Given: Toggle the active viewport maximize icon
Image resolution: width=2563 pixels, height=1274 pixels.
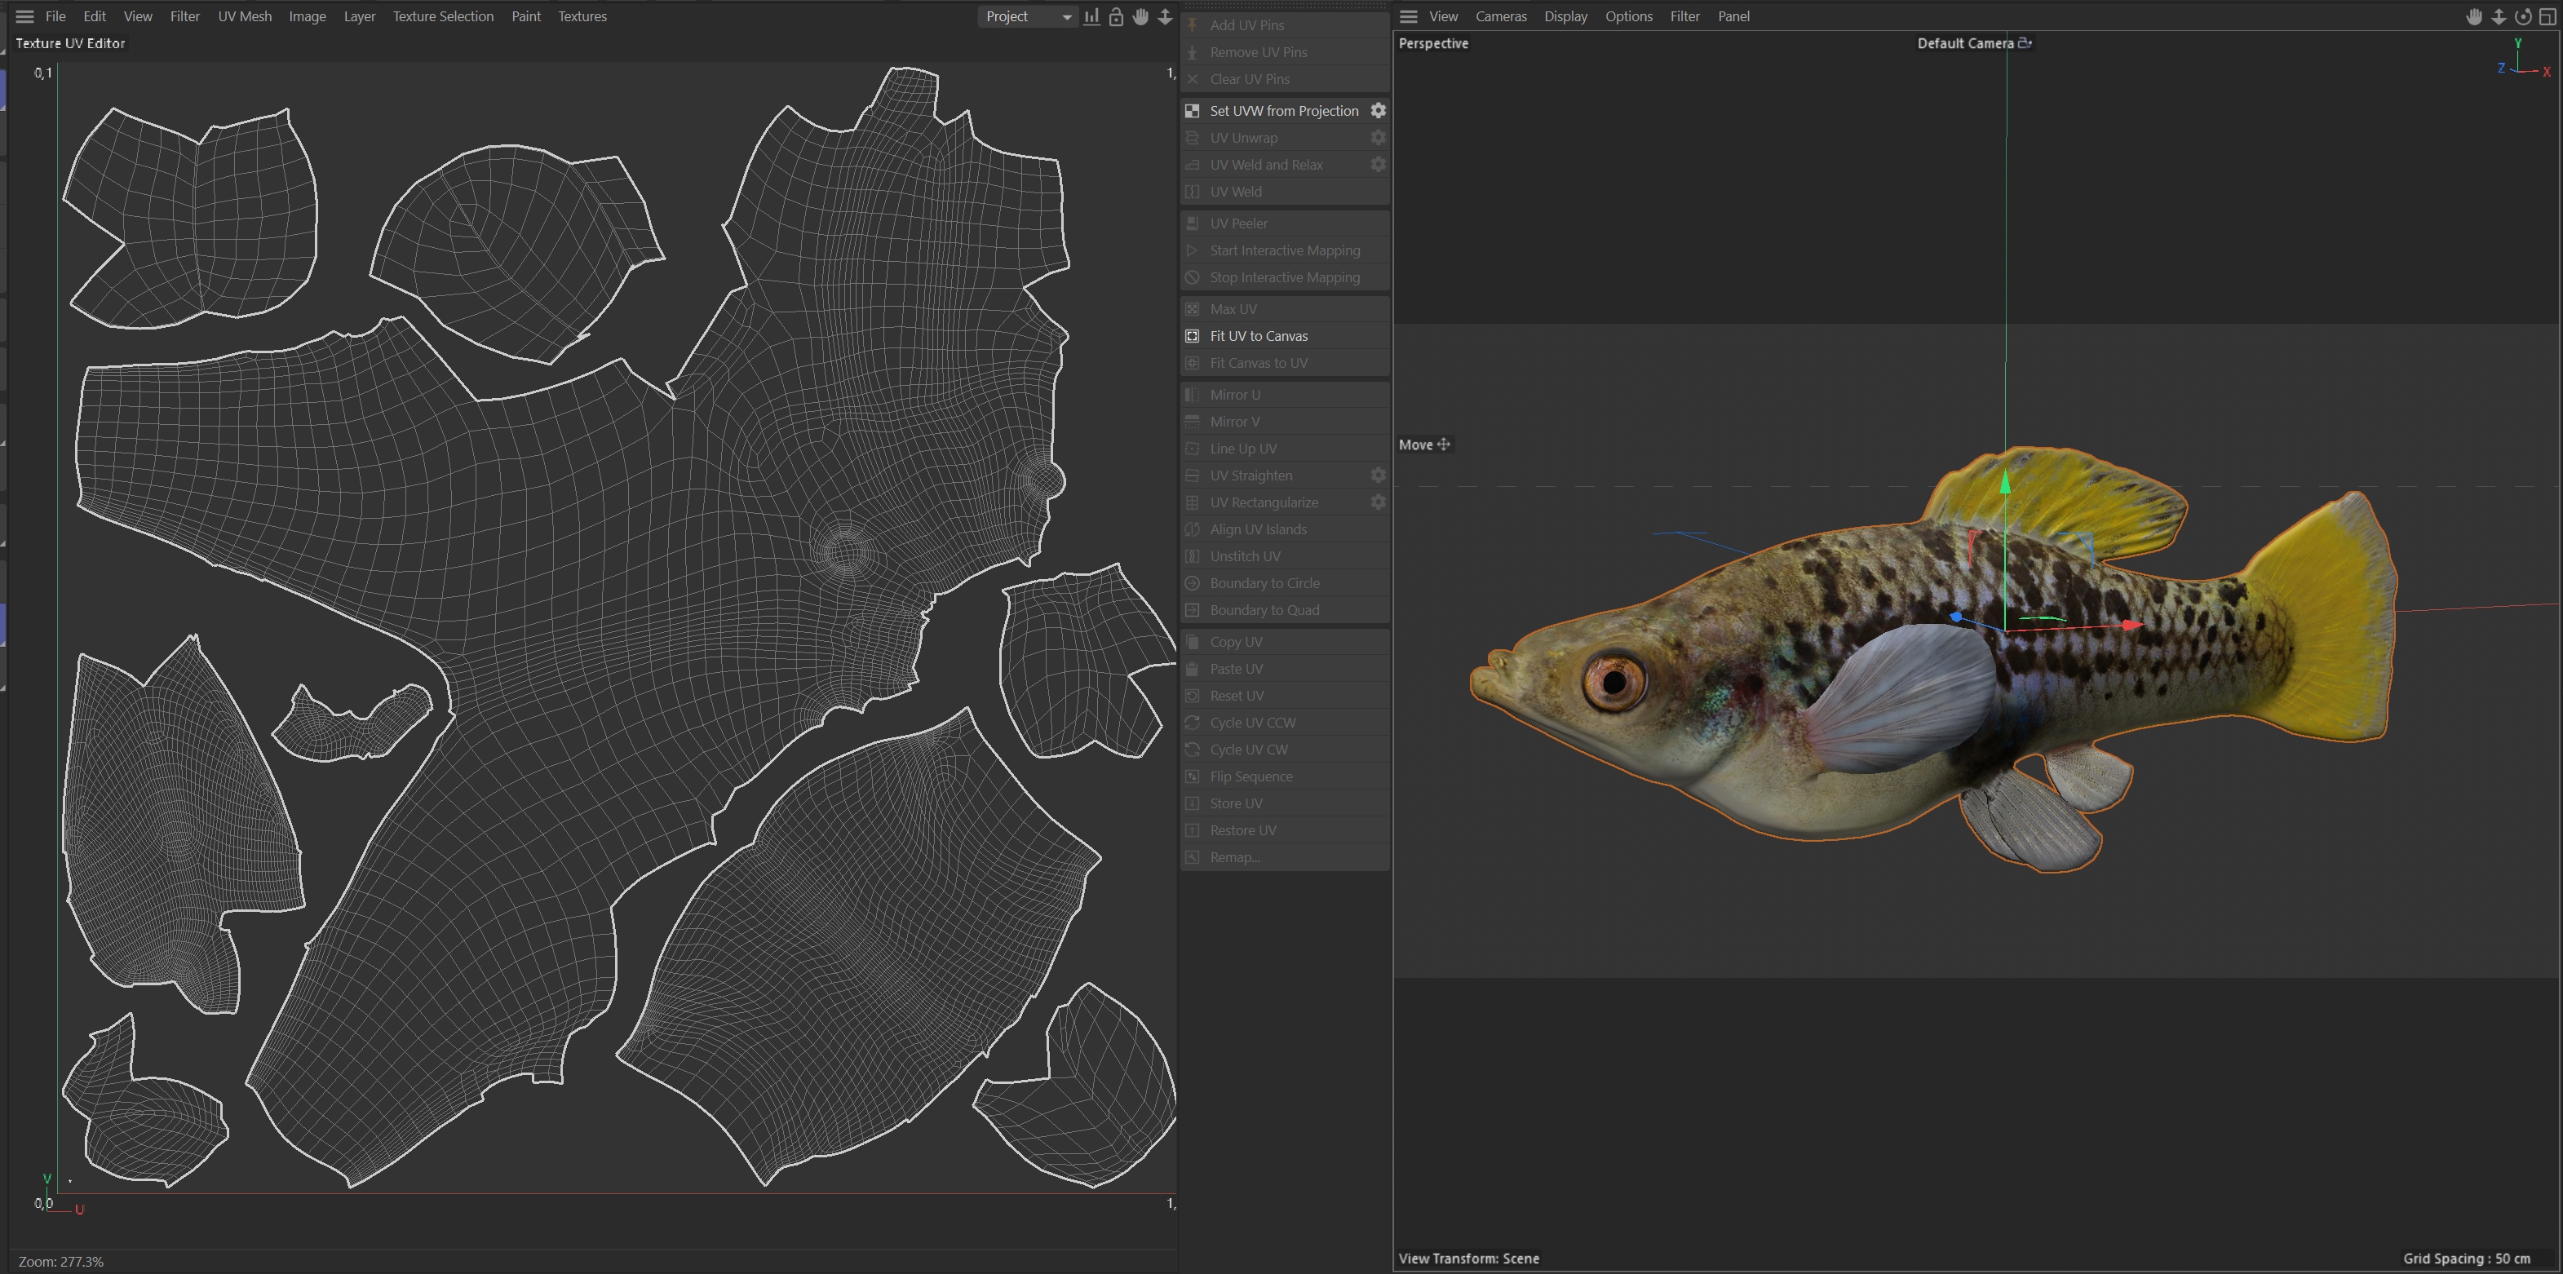Looking at the screenshot, I should (2547, 17).
